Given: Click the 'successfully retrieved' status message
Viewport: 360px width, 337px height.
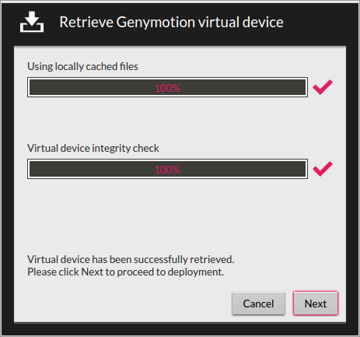Looking at the screenshot, I should [131, 259].
